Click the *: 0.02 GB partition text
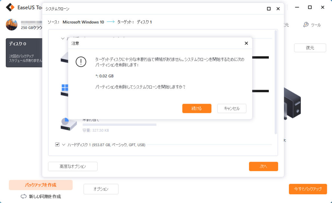The width and height of the screenshot is (332, 203). coord(105,76)
